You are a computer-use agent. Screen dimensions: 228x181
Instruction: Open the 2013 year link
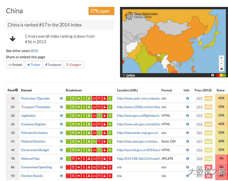(34, 51)
